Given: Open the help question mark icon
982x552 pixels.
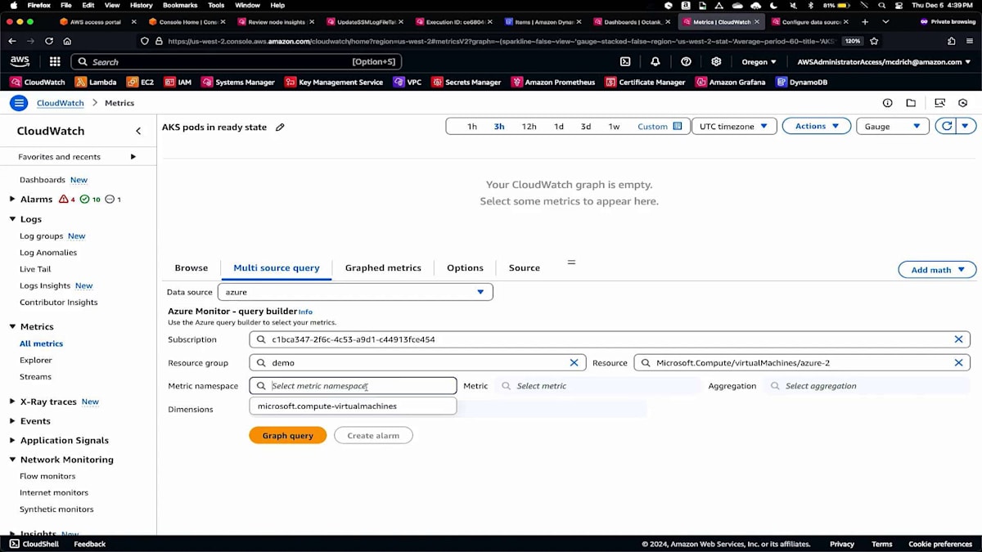Looking at the screenshot, I should 686,61.
